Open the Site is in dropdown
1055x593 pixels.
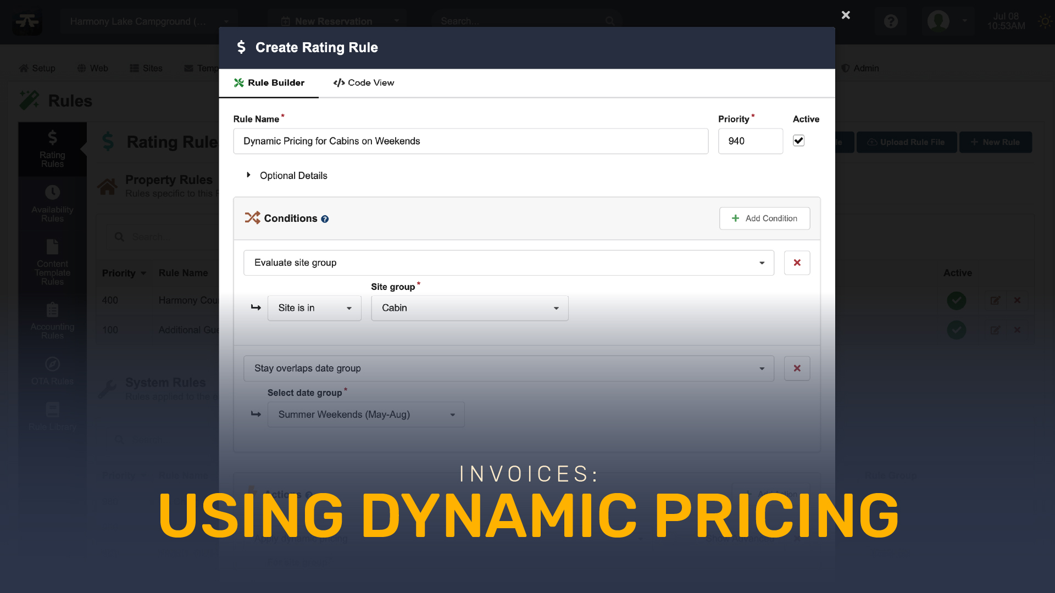pos(314,308)
